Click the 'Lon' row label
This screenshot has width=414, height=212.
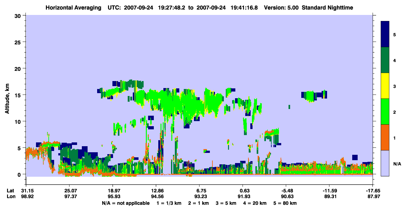(11, 196)
